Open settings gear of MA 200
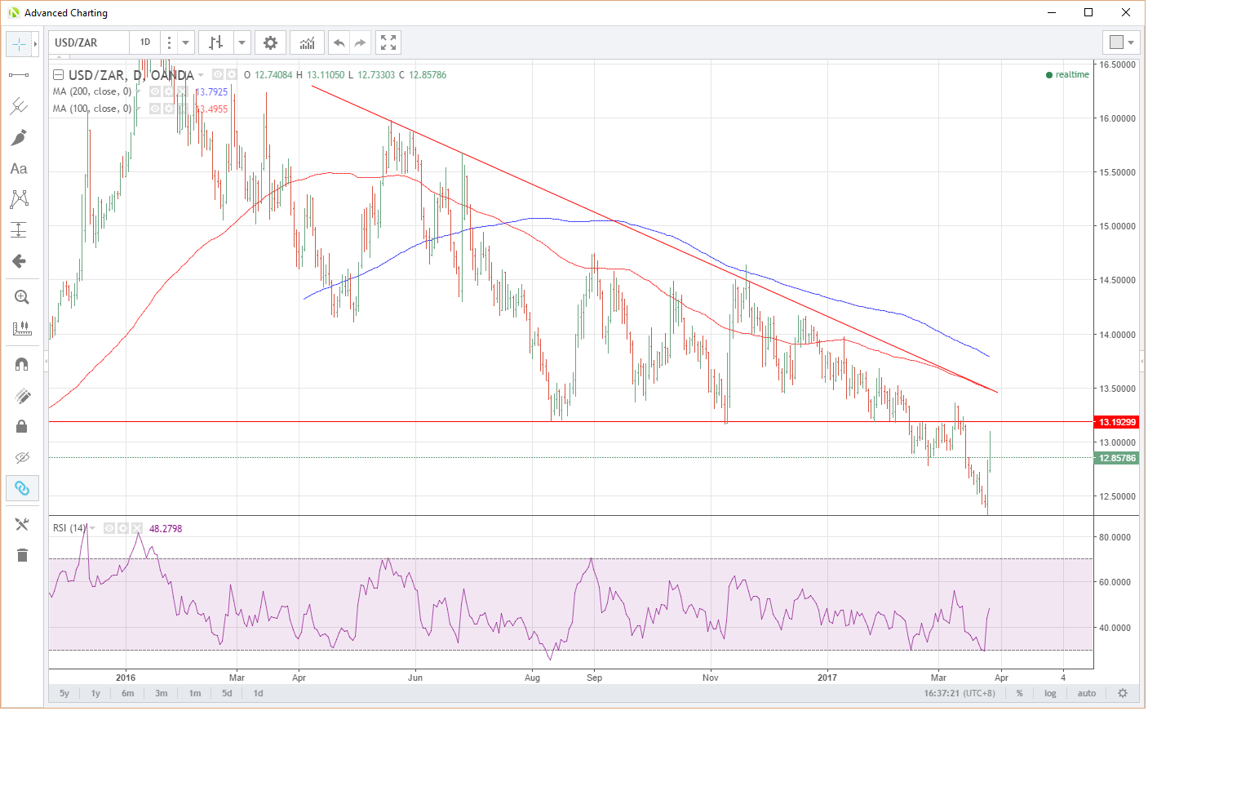This screenshot has height=800, width=1250. tap(169, 91)
